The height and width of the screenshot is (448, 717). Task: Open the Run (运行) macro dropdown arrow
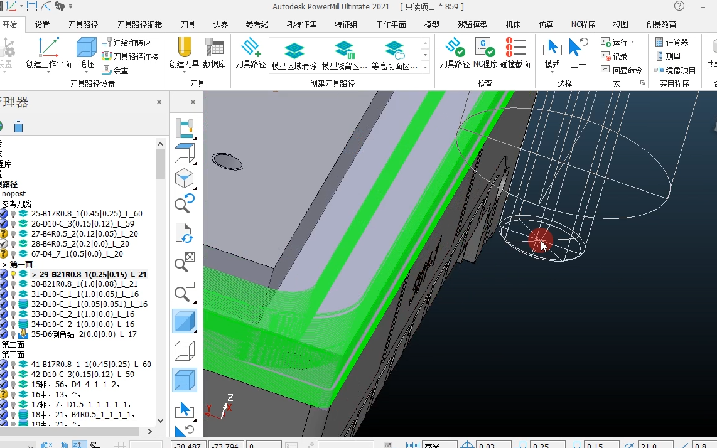[632, 42]
